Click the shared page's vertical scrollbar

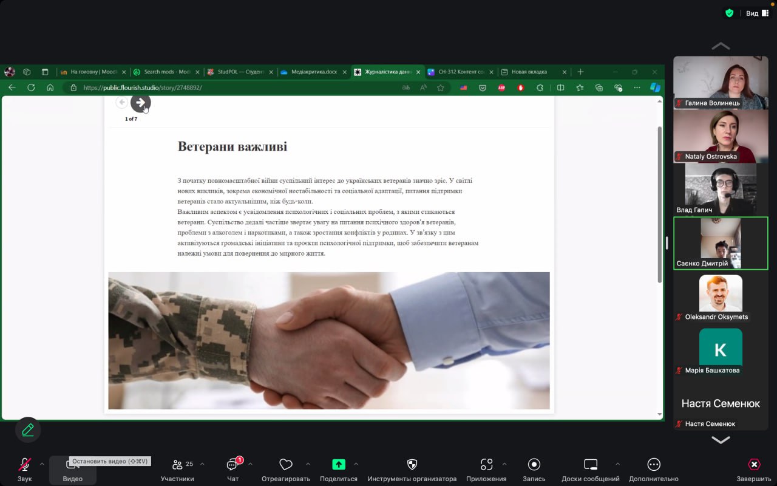pyautogui.click(x=660, y=204)
